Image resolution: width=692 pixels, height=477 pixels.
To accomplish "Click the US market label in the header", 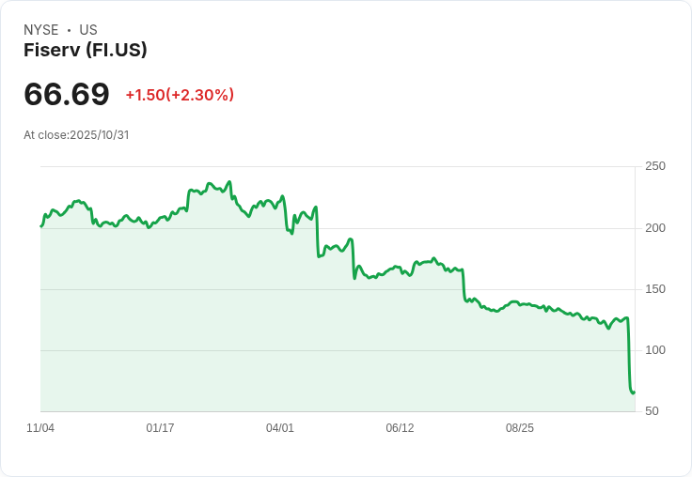I will tap(88, 30).
